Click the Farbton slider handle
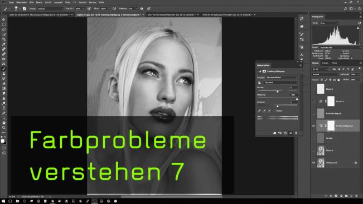The width and height of the screenshot is (363, 204). pyautogui.click(x=278, y=91)
